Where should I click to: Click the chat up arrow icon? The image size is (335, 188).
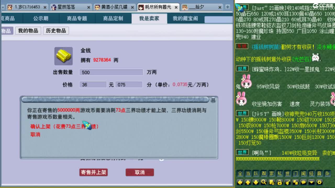point(248,182)
